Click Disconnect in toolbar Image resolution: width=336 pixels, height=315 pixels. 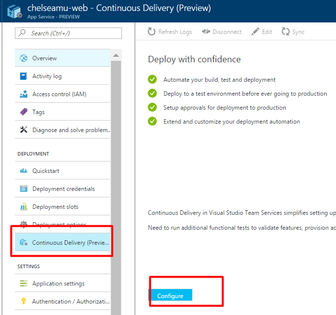(222, 32)
